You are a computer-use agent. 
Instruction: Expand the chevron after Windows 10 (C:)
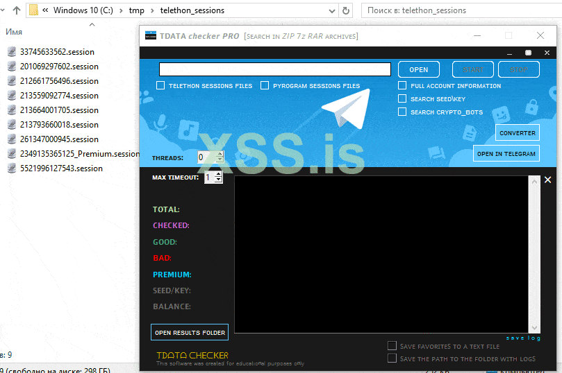pos(121,10)
